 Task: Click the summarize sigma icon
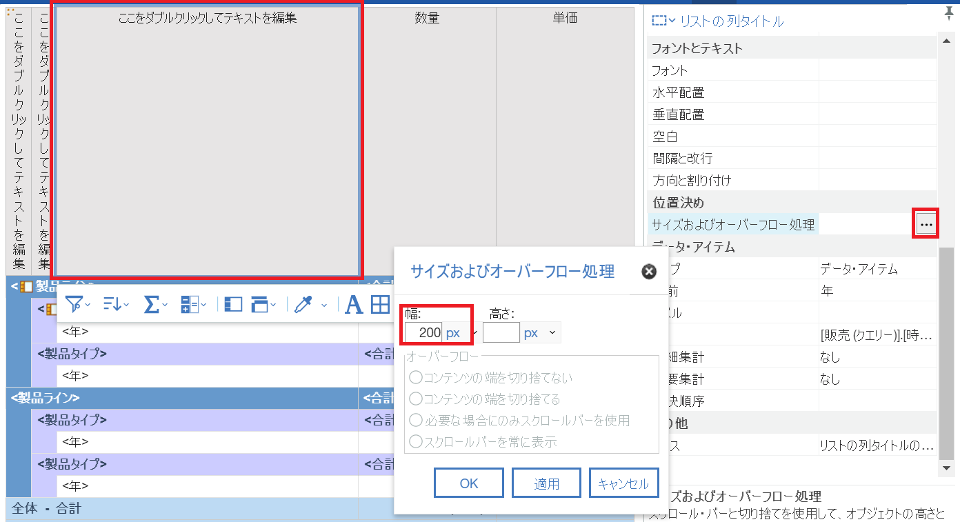pos(152,304)
